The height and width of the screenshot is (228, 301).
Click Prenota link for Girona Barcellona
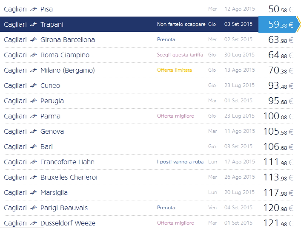click(x=166, y=39)
